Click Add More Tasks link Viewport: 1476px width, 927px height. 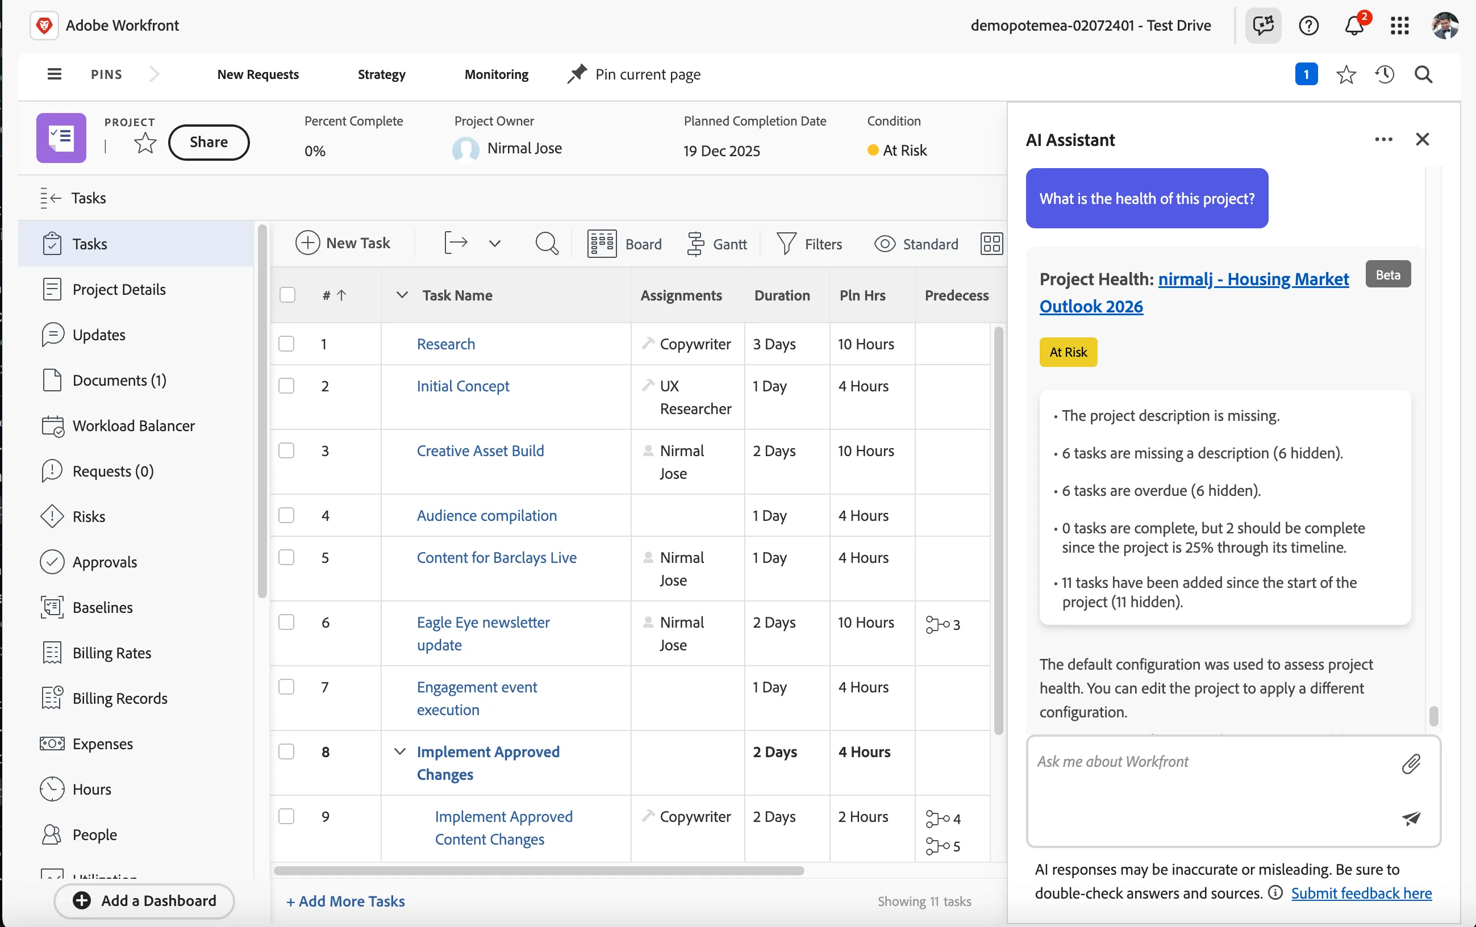click(x=346, y=901)
